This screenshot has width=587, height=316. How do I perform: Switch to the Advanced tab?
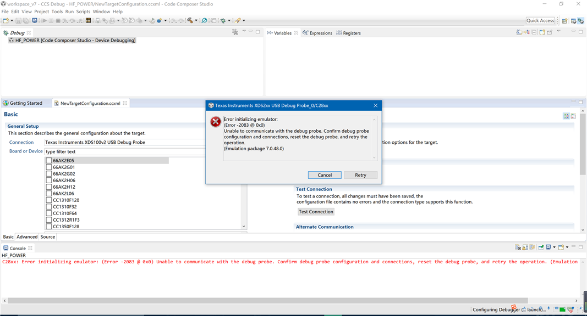tap(27, 237)
